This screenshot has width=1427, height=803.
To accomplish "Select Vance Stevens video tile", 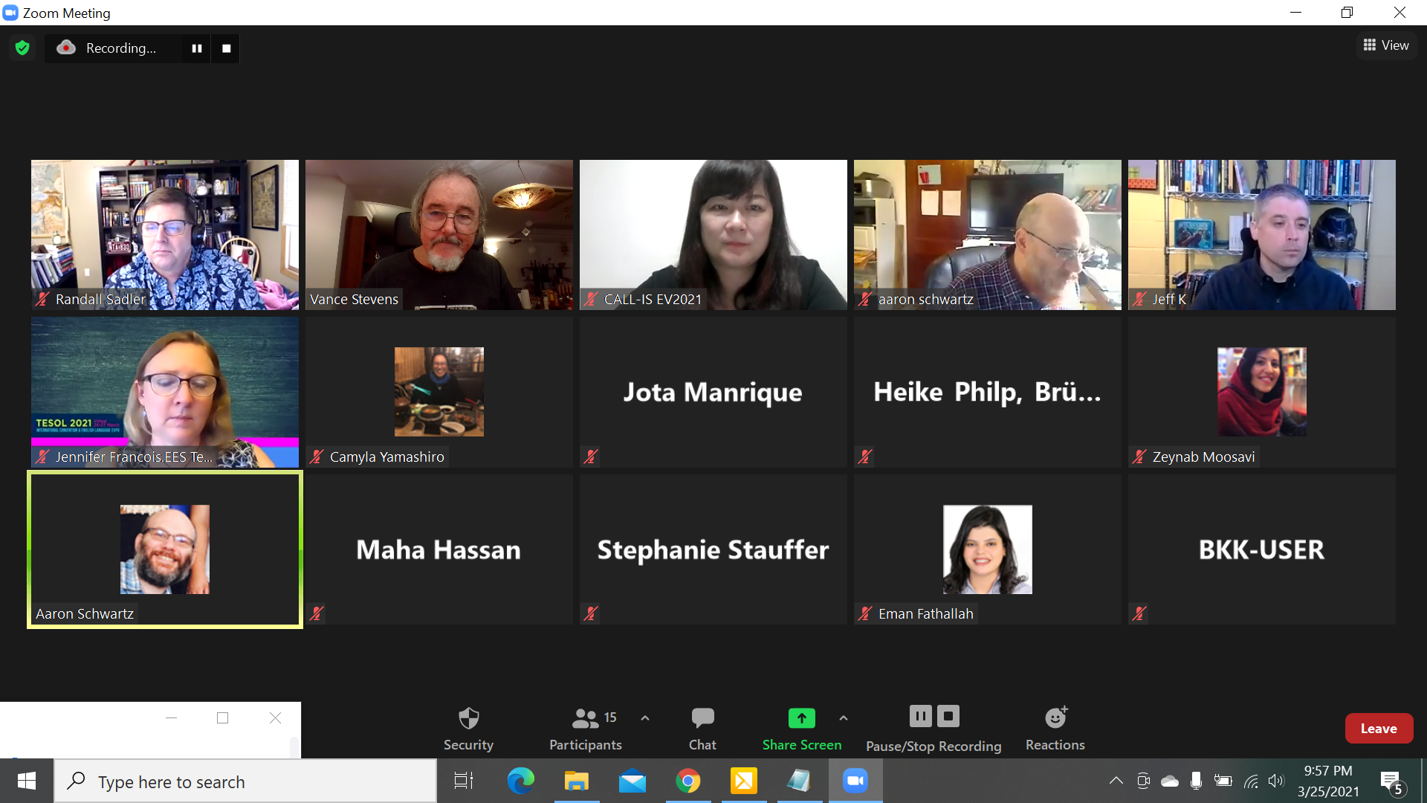I will click(439, 234).
